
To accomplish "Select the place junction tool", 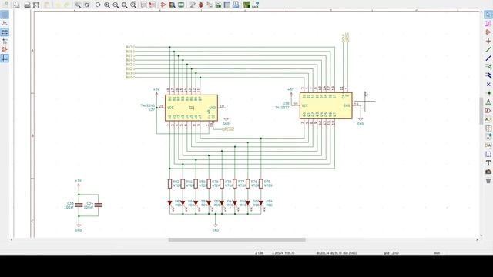I will coord(488,93).
